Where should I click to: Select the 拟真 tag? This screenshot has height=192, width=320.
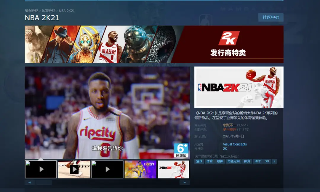coord(247,161)
